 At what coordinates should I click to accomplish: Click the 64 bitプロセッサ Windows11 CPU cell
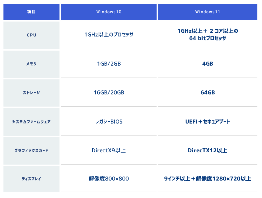point(208,35)
